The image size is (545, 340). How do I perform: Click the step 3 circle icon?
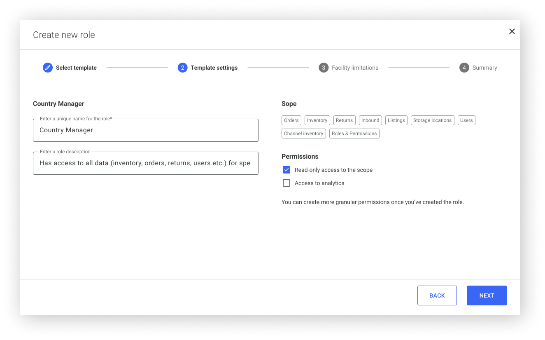click(x=324, y=68)
